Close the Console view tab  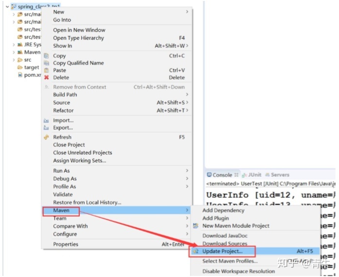point(236,175)
